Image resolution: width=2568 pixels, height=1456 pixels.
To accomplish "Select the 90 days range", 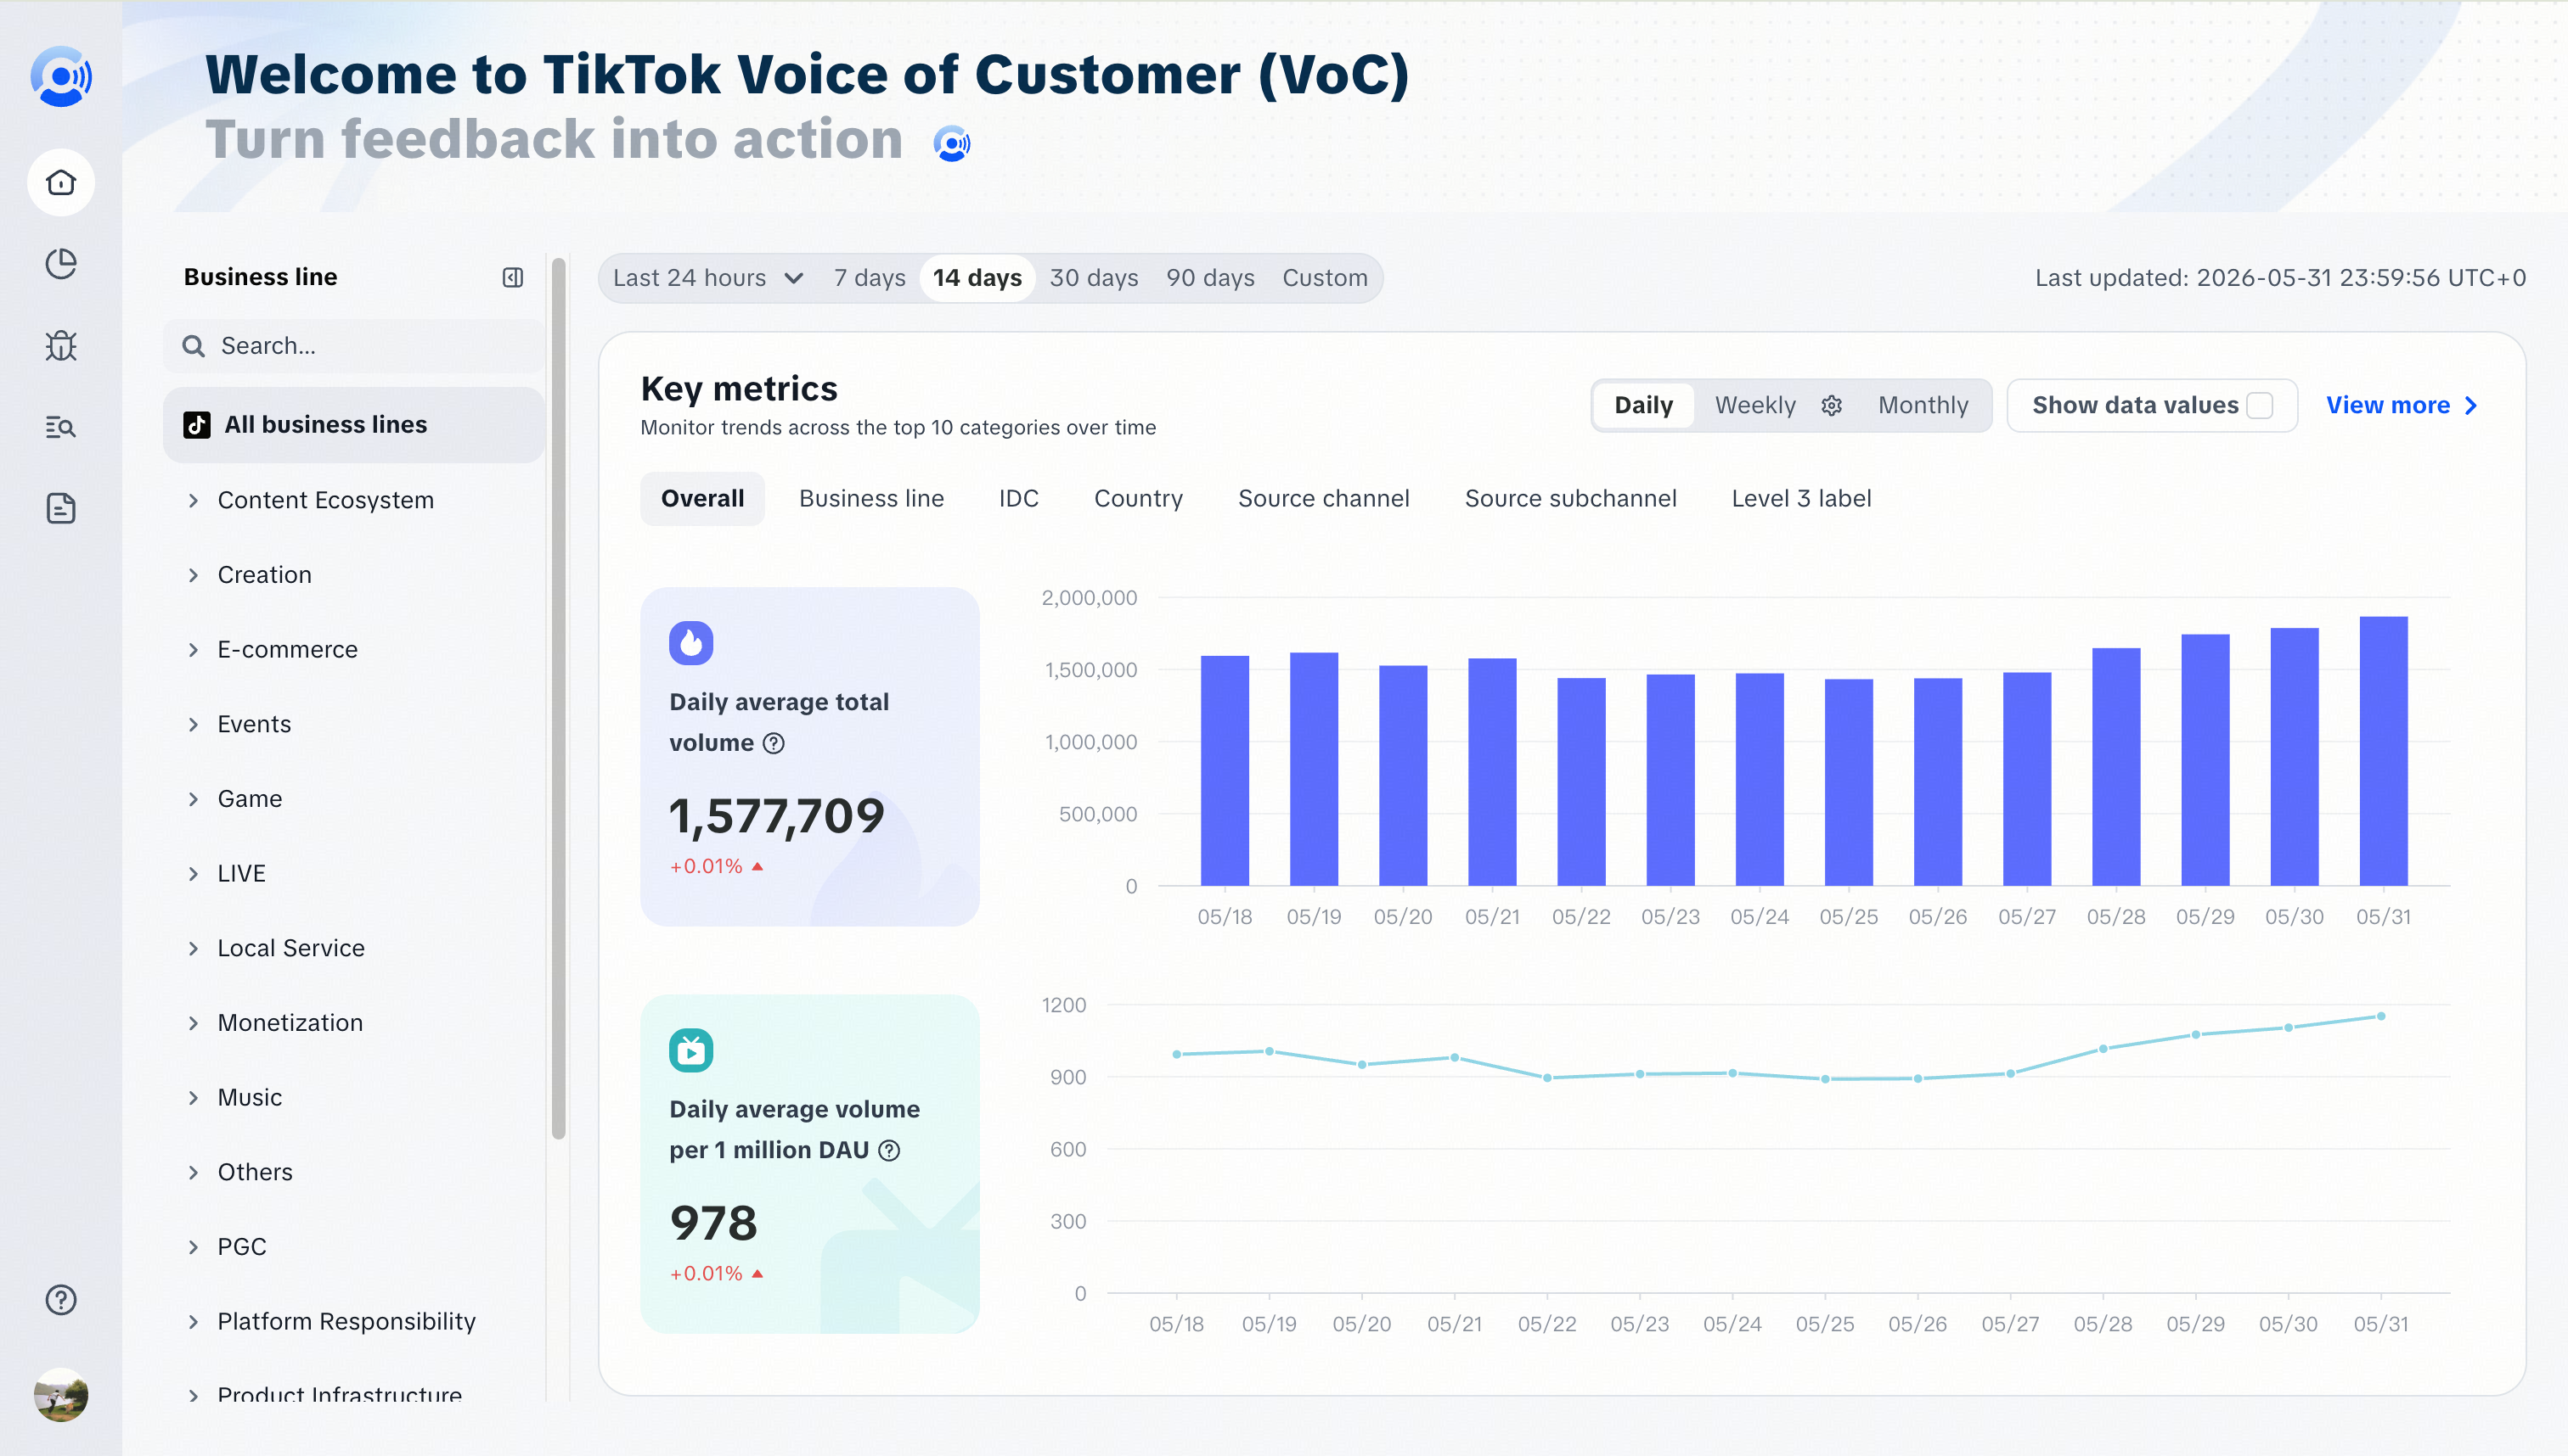I will [1209, 278].
